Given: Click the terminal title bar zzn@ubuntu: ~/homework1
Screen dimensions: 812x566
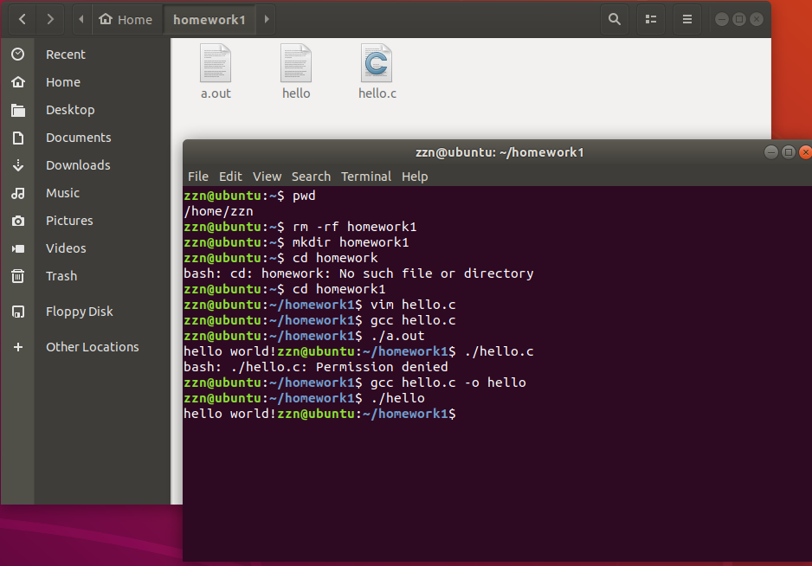Looking at the screenshot, I should [499, 152].
